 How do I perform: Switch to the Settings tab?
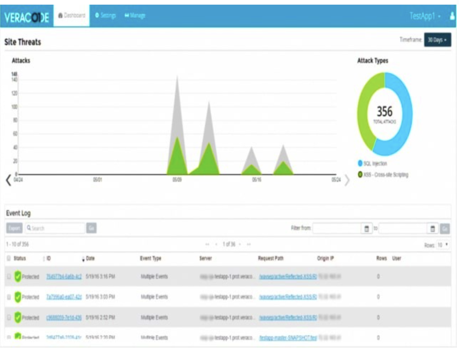coord(105,15)
